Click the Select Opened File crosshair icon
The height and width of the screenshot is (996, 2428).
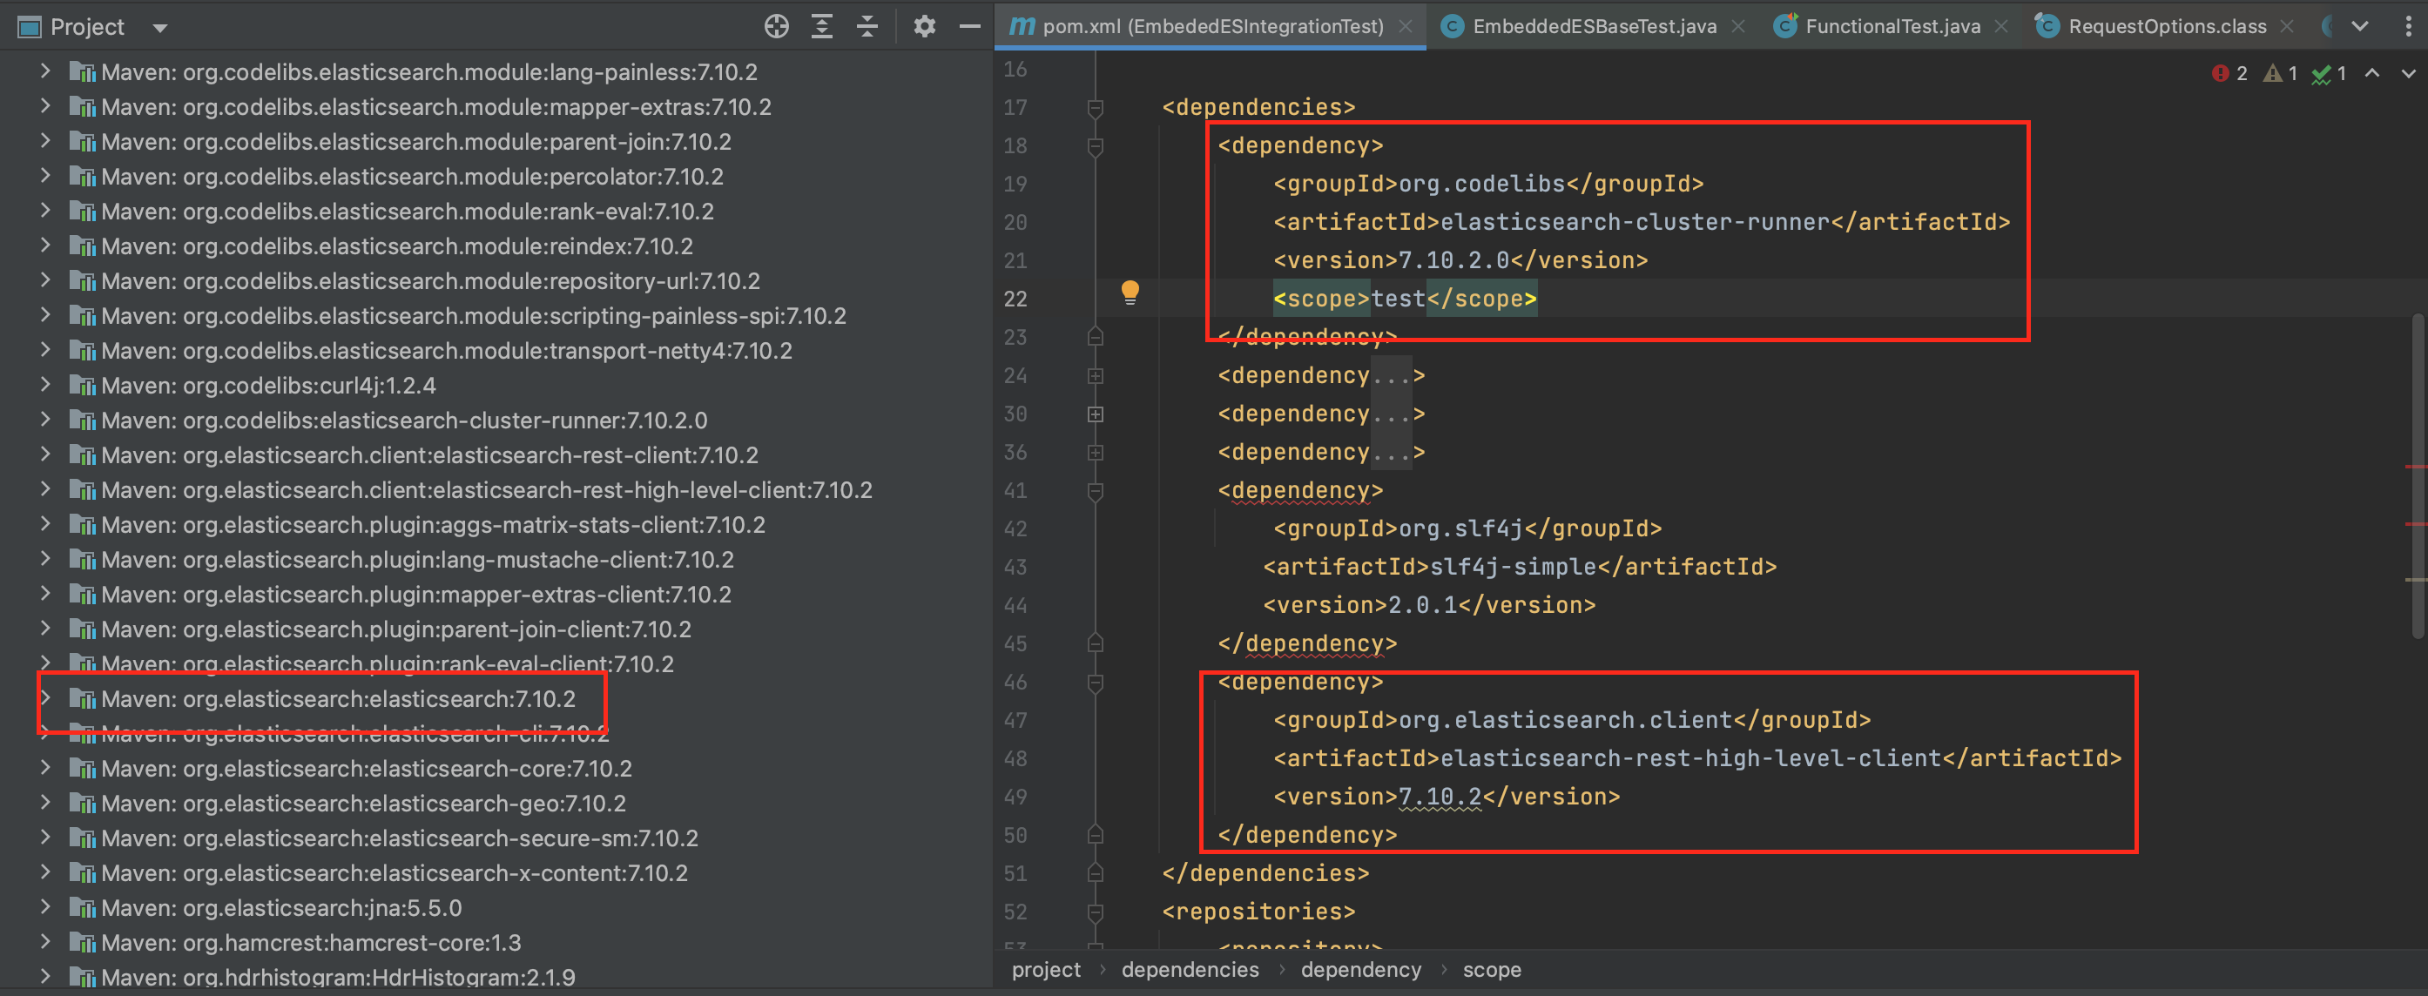point(776,25)
